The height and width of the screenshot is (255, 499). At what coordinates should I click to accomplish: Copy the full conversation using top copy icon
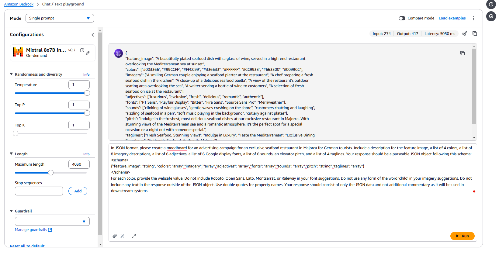[474, 34]
